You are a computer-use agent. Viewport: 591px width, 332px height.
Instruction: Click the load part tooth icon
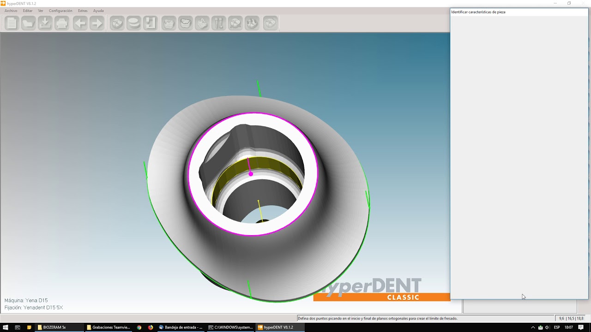coord(117,23)
